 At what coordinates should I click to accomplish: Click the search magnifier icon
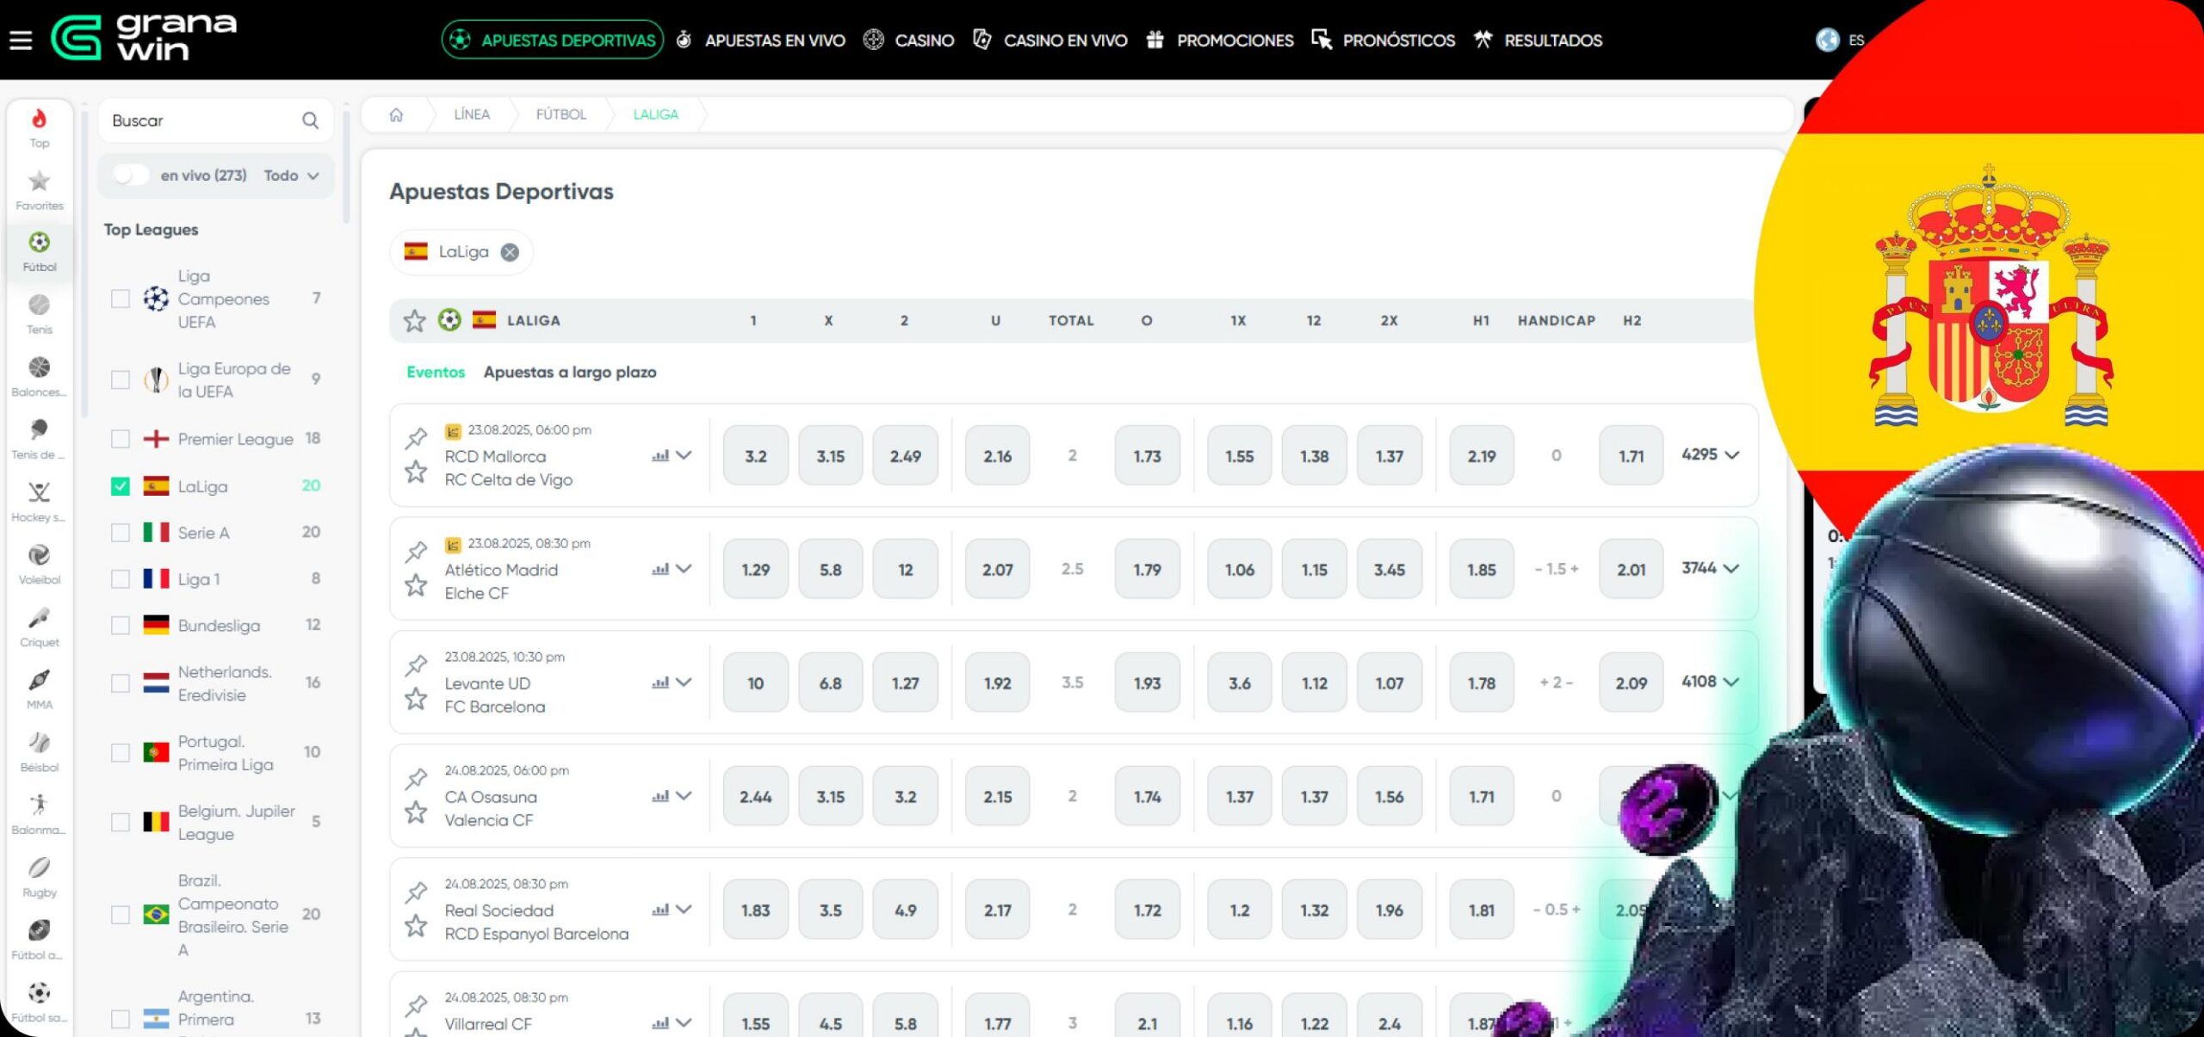[x=310, y=120]
